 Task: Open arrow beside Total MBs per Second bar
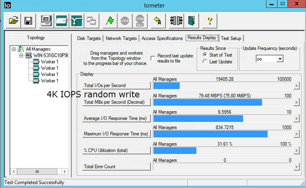296,102
